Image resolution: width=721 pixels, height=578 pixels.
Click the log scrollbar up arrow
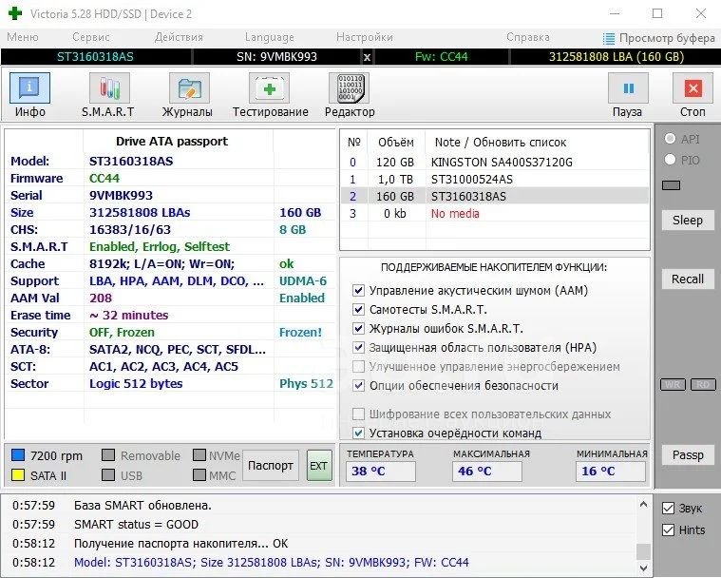(x=643, y=505)
